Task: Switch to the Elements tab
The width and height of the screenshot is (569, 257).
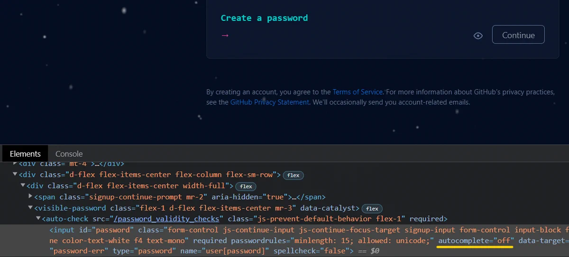Action: click(x=25, y=154)
